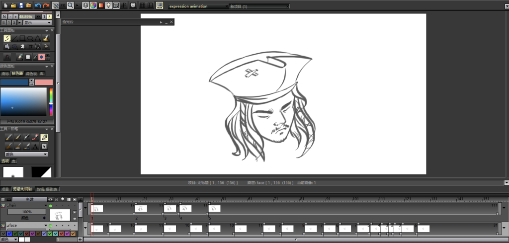
Task: Toggle hair layer green visibility dot
Action: (50, 206)
